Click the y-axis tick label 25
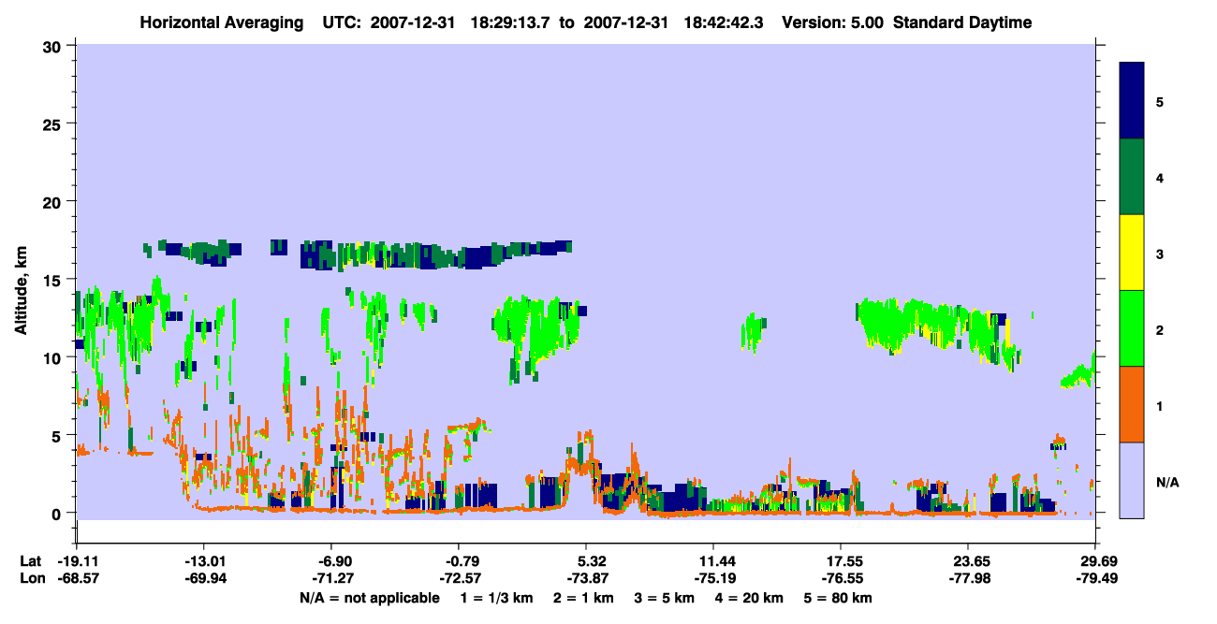Viewport: 1217px width, 624px height. pyautogui.click(x=53, y=123)
